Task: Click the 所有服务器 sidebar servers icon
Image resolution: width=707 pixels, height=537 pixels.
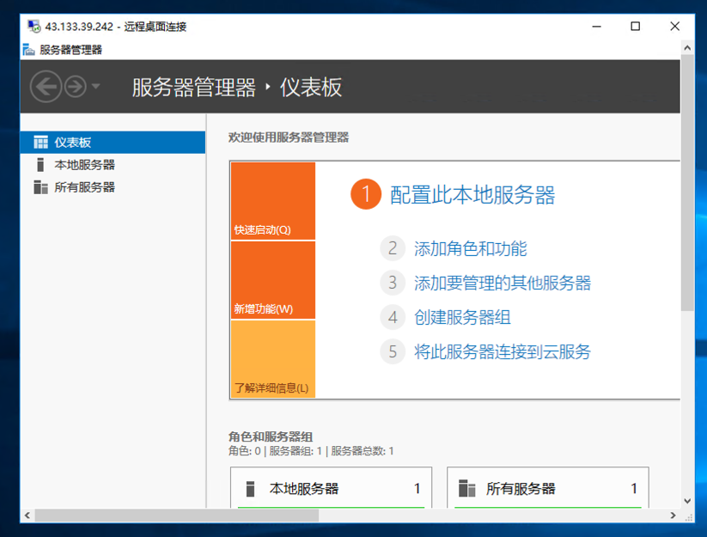Action: 40,187
